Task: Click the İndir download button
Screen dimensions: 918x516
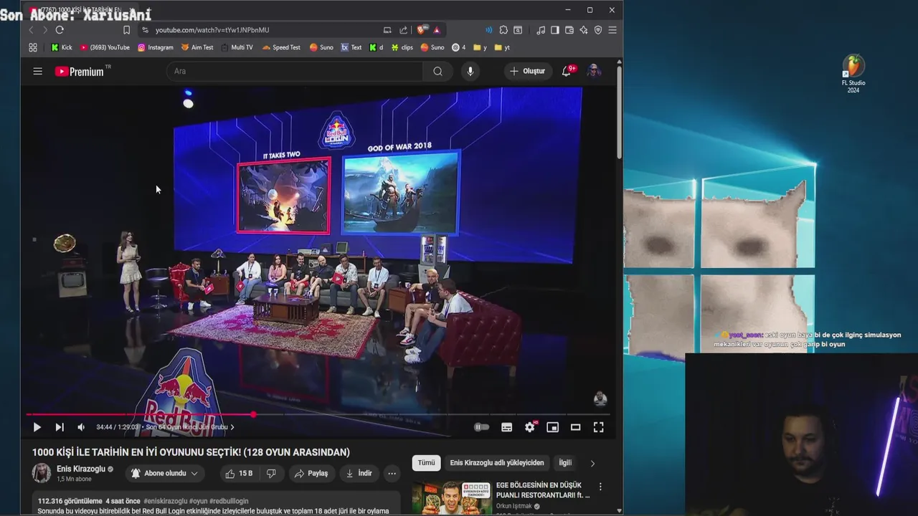Action: 359,474
